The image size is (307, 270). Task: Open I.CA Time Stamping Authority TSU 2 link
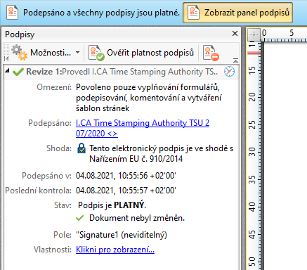(143, 128)
